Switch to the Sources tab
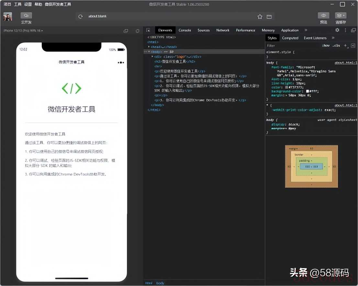Screen dimensions: 358x286 point(203,30)
